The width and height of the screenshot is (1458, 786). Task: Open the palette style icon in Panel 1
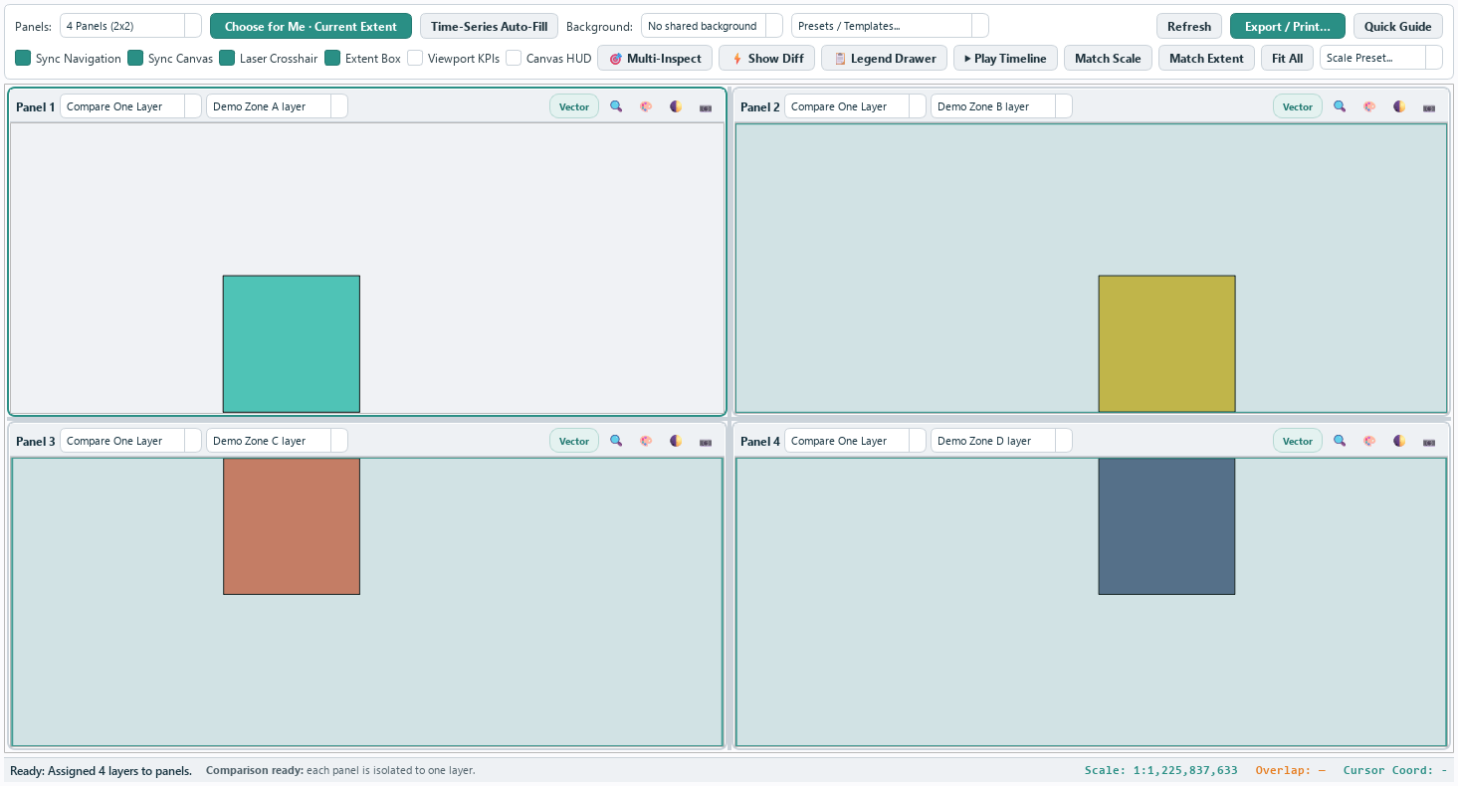646,106
